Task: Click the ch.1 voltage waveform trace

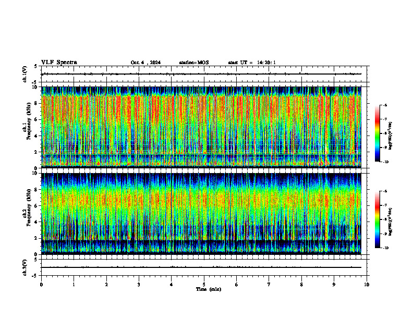Action: pos(201,74)
